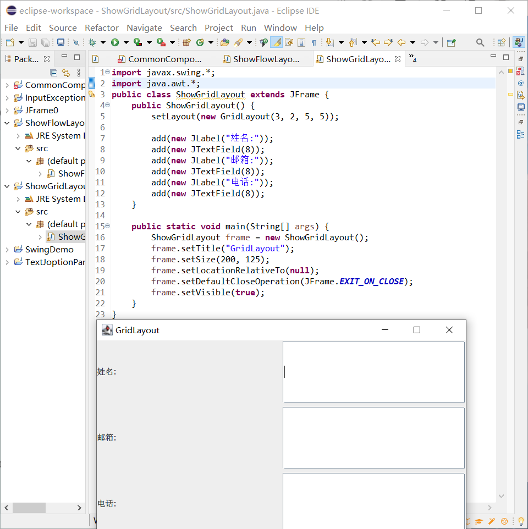Open the Run button dropdown arrow
Screen dimensions: 528x529
click(x=125, y=42)
